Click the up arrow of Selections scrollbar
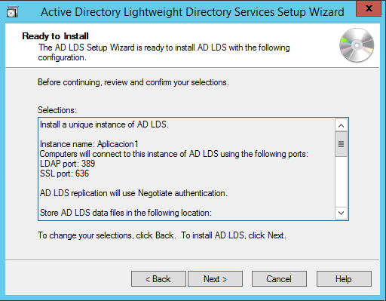This screenshot has width=386, height=301. click(341, 125)
